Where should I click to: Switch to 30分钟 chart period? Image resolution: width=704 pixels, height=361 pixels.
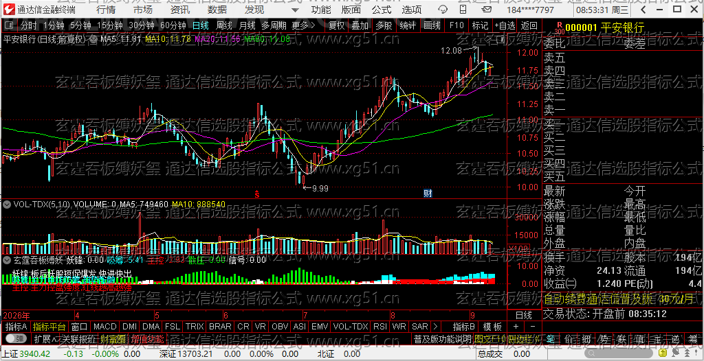click(x=141, y=25)
